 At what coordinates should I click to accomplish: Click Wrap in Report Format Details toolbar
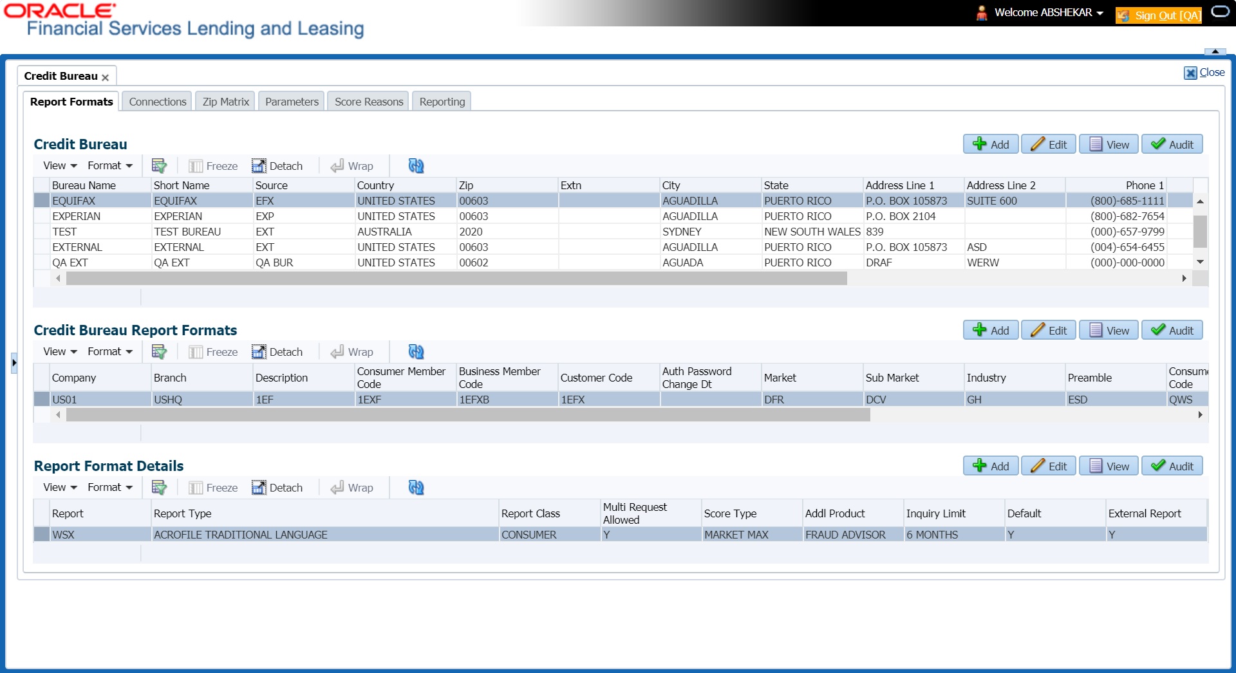pyautogui.click(x=352, y=488)
